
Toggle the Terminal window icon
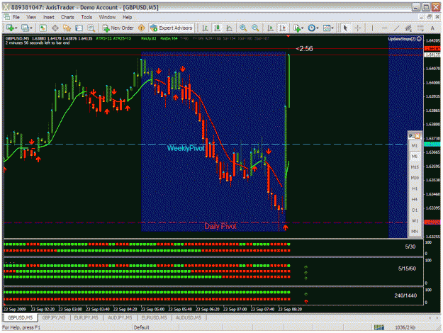79,28
